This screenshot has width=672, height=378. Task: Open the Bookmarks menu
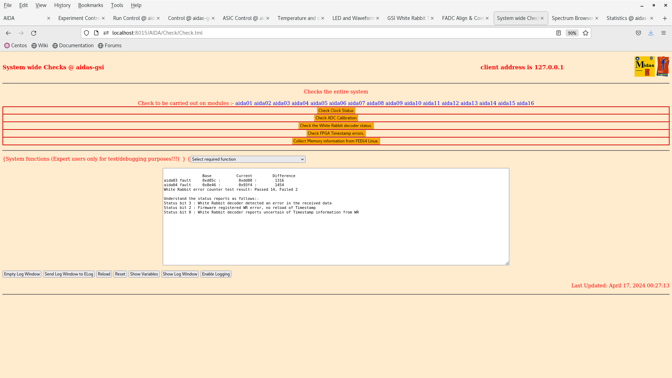pos(90,5)
